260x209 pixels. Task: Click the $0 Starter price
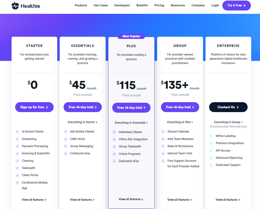pyautogui.click(x=33, y=85)
